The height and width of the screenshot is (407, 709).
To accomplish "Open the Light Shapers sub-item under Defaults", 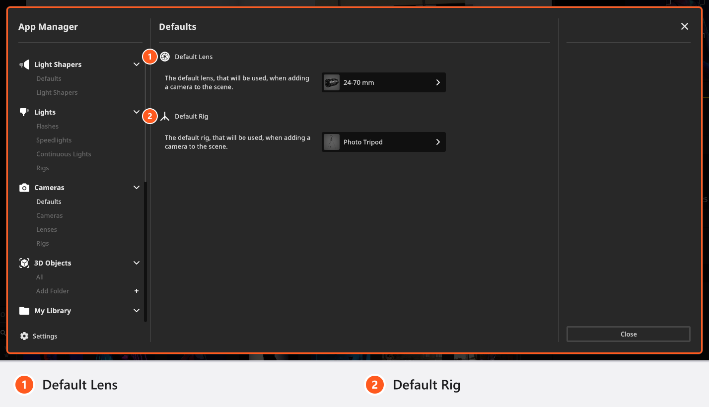I will [x=57, y=92].
